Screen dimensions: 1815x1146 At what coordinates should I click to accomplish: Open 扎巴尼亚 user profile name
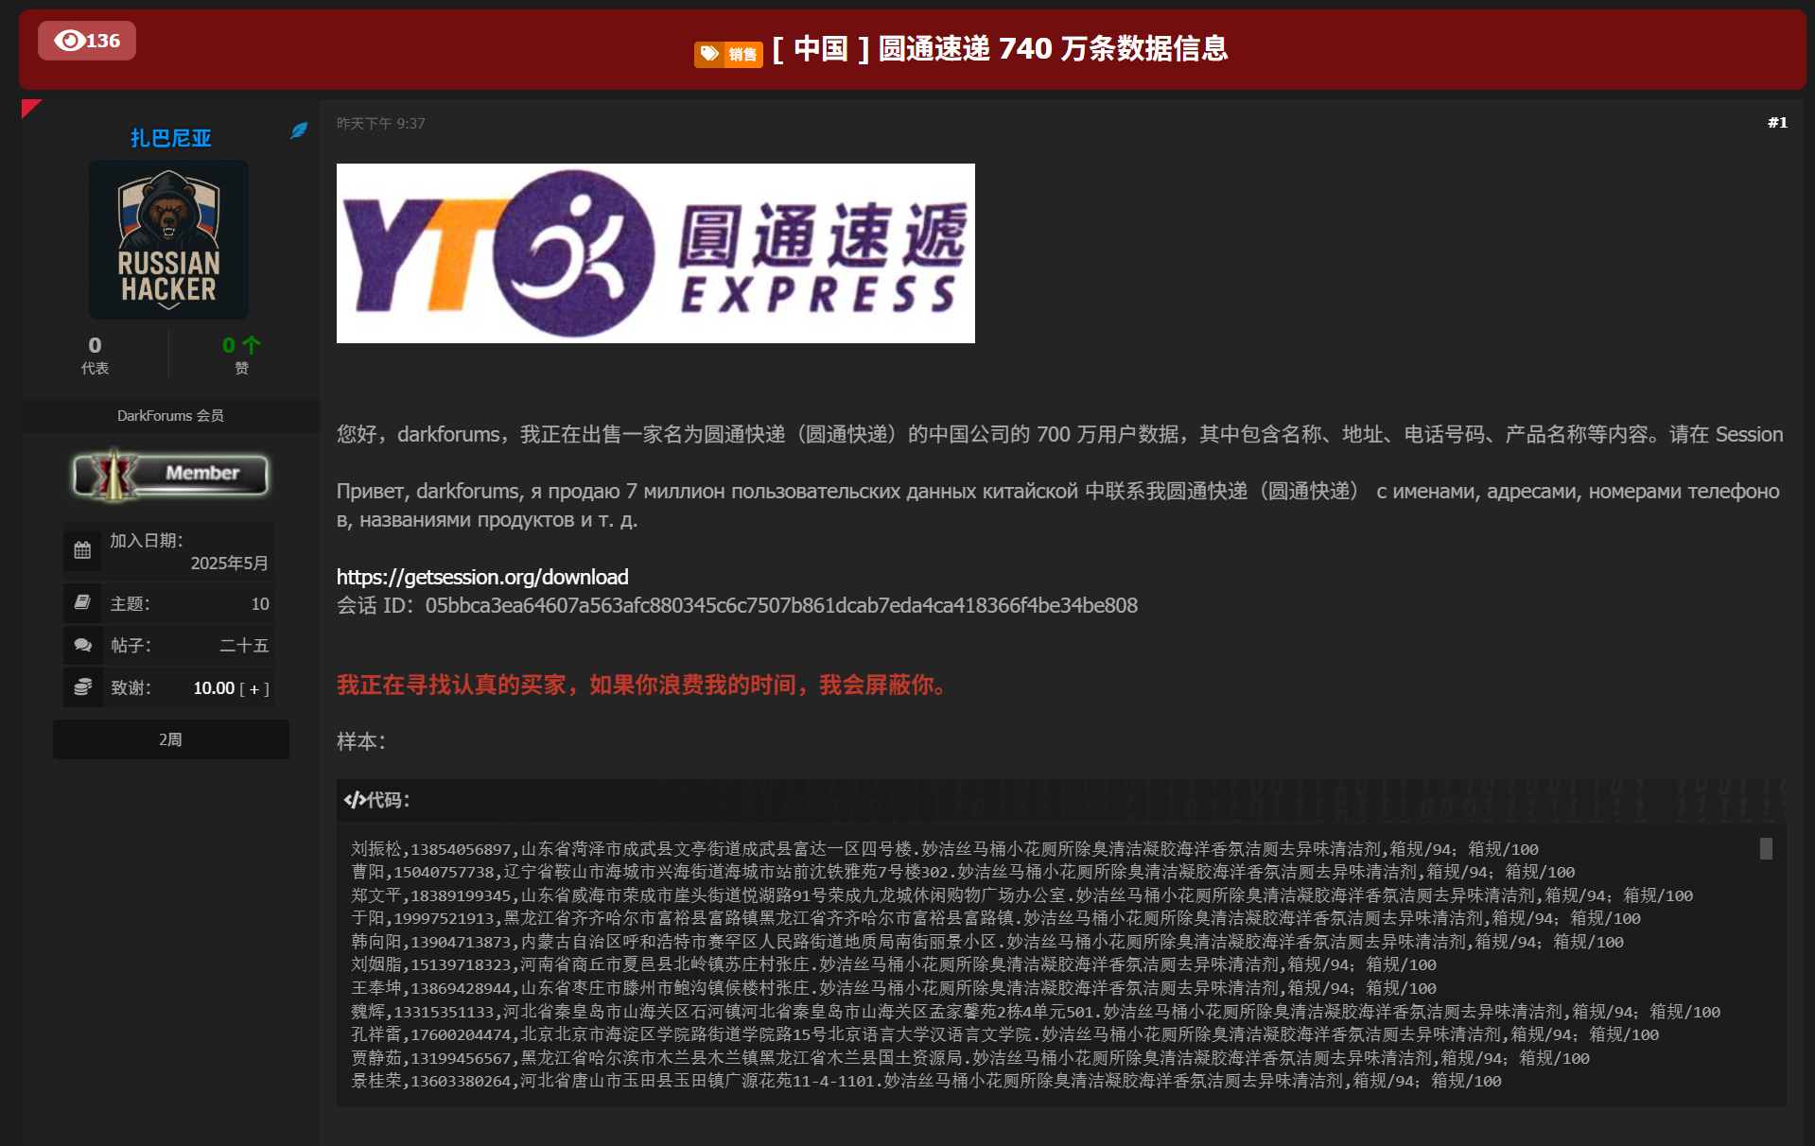pyautogui.click(x=170, y=138)
